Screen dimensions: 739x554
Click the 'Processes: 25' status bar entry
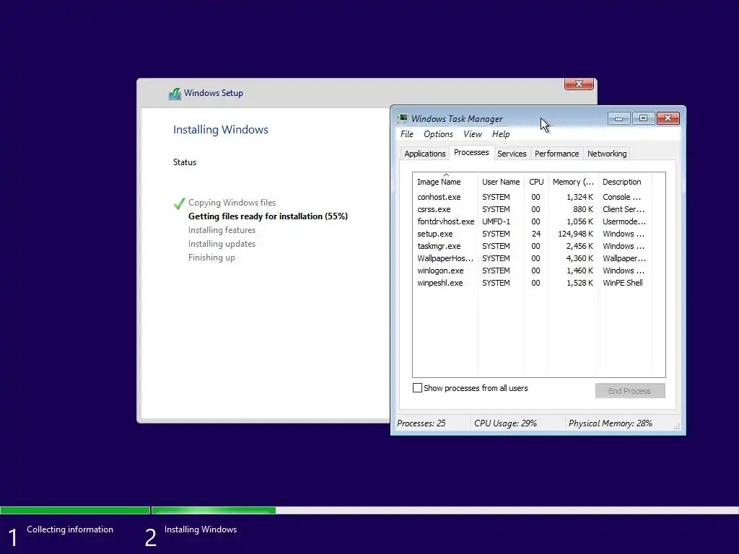421,423
